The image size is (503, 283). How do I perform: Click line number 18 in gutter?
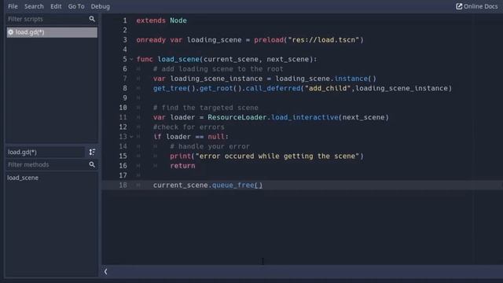pos(123,186)
